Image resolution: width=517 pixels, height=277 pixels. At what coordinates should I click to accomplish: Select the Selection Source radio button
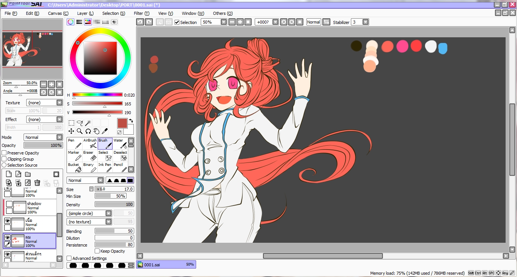4,165
